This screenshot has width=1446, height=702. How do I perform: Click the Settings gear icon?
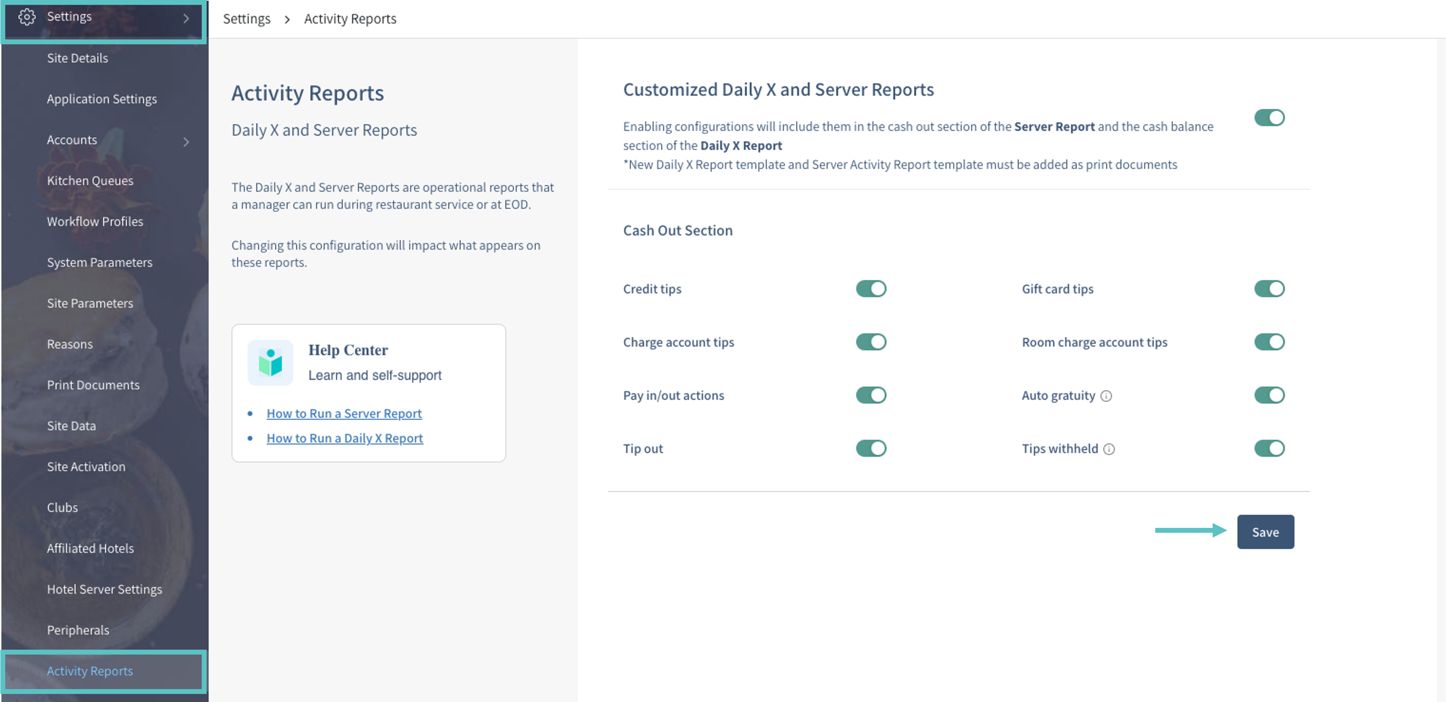(x=27, y=17)
